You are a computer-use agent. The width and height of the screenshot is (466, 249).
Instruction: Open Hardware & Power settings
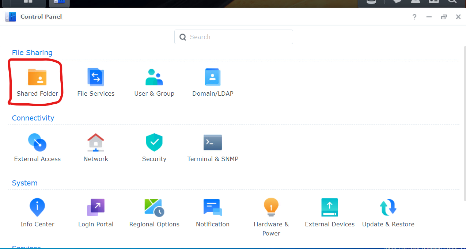click(x=271, y=217)
